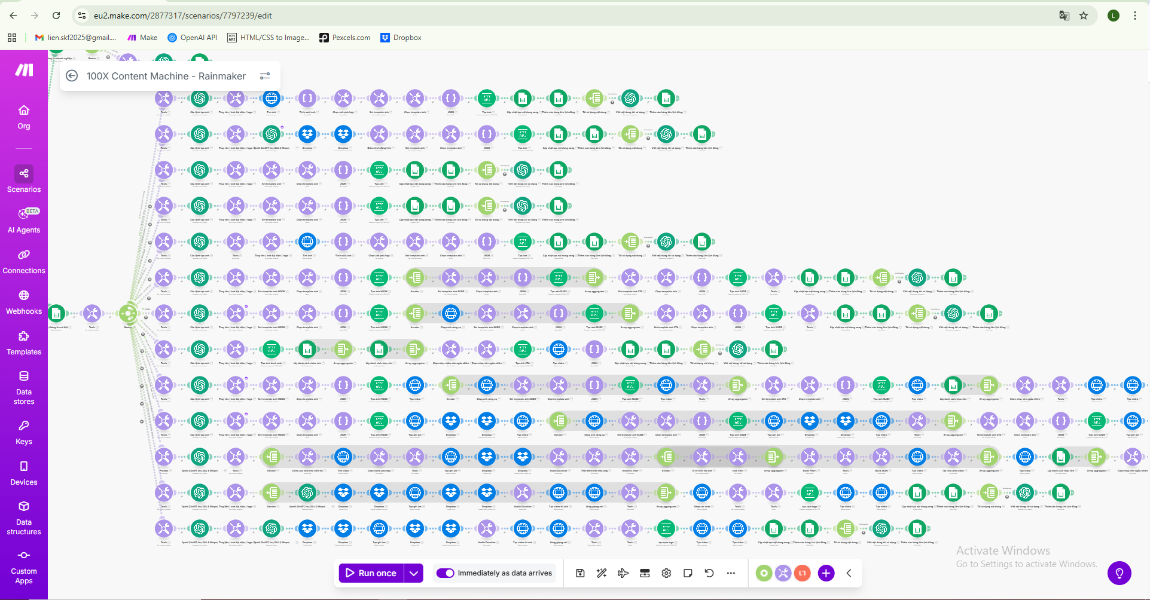Click the scenario title '100X Content Machine - Rainmaker'

tap(166, 76)
